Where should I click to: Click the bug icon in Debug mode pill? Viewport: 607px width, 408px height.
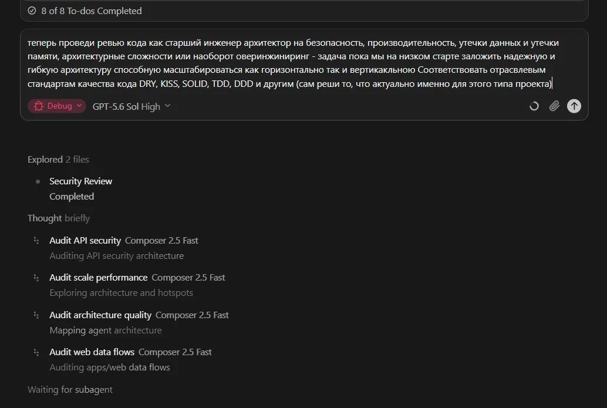click(38, 106)
